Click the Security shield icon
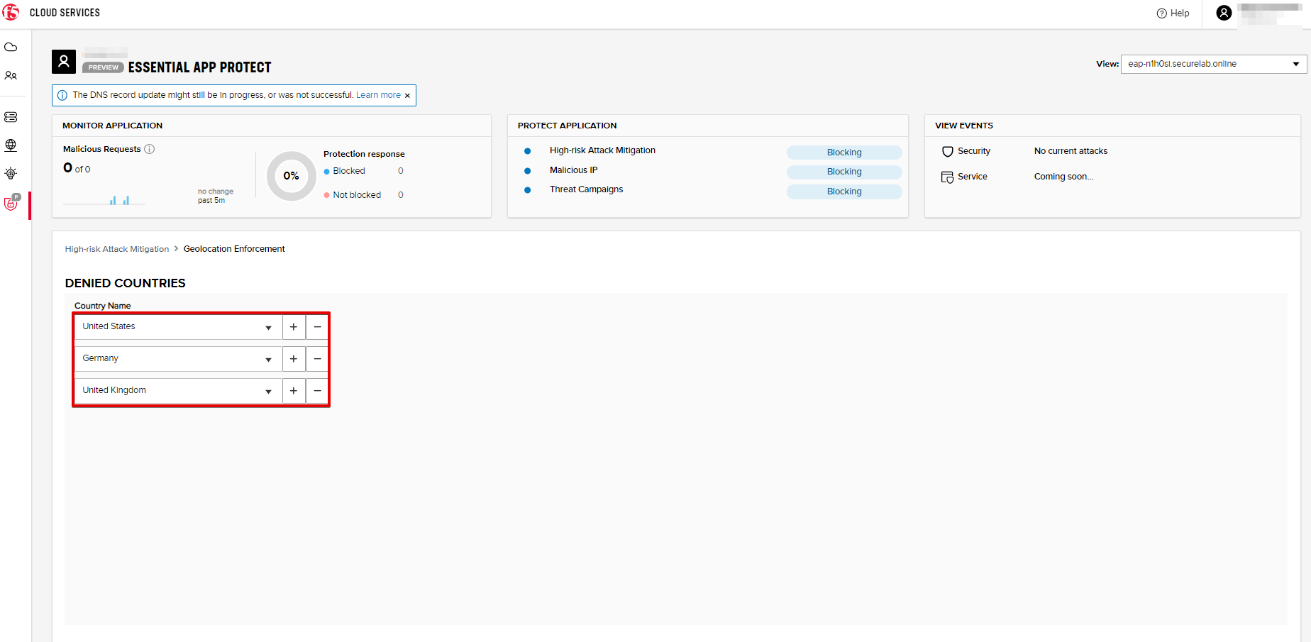The image size is (1311, 642). (x=947, y=151)
